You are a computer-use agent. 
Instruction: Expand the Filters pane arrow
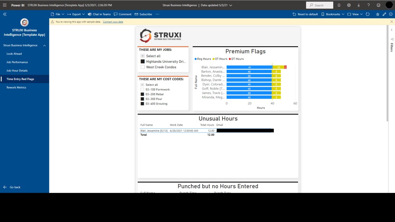[392, 30]
